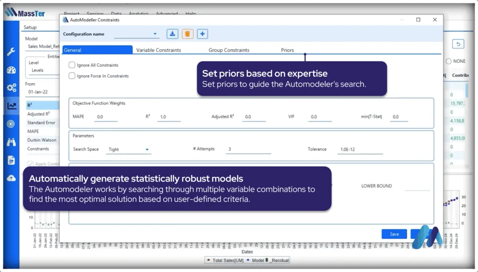Open the binoculars sidebar icon
This screenshot has width=478, height=272.
[x=12, y=142]
